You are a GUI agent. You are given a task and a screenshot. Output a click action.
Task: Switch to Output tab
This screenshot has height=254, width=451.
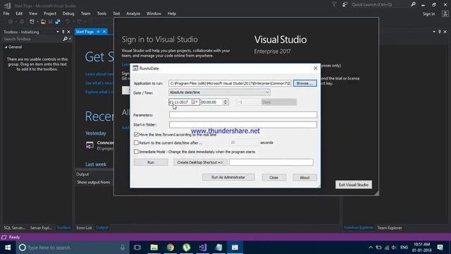click(101, 228)
